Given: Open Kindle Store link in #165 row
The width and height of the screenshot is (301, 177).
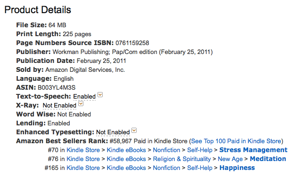Looking at the screenshot, I should [83, 168].
